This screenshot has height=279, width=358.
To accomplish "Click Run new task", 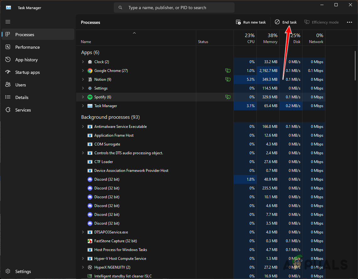I will pos(251,22).
